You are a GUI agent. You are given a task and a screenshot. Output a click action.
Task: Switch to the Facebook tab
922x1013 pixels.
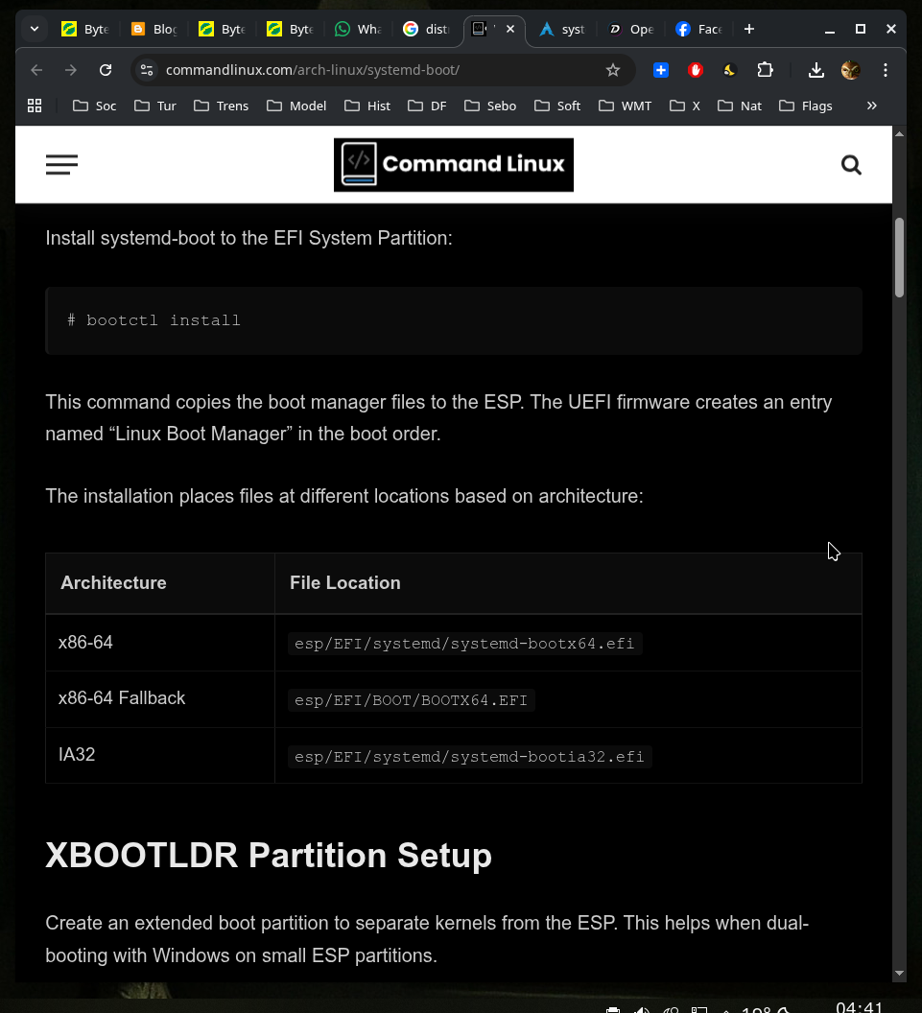[697, 29]
